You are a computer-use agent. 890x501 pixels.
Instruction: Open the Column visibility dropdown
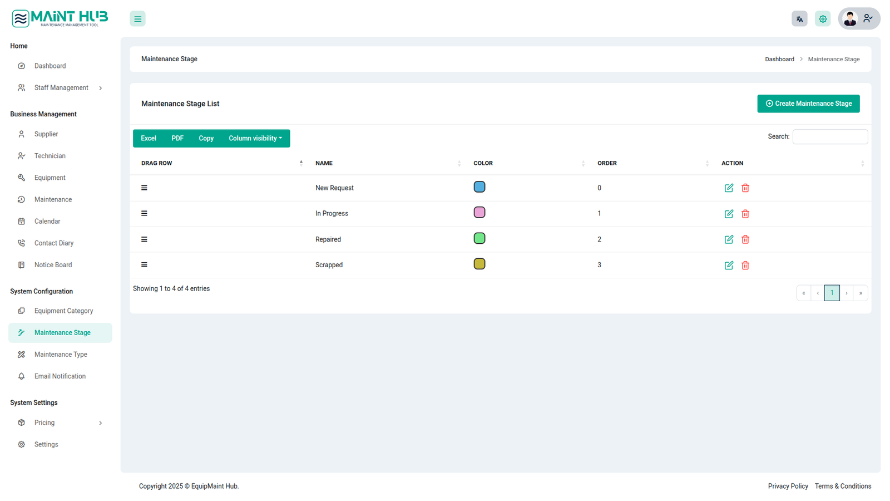tap(255, 139)
